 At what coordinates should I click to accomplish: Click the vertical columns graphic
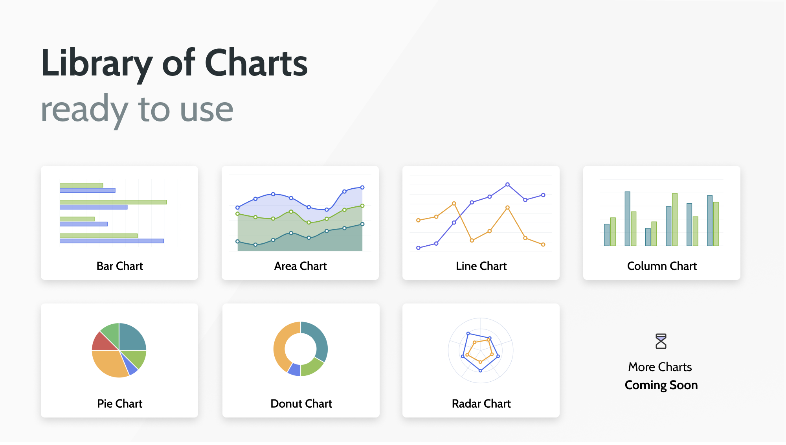tap(661, 219)
